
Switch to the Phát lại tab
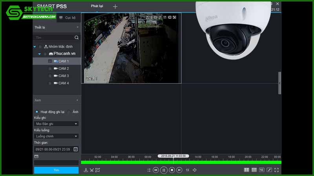point(97,6)
